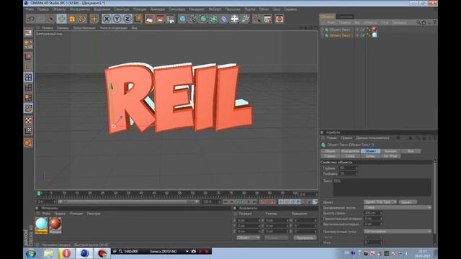461x259 pixels.
Task: Click the text input field containing REIL
Action: coord(382,187)
